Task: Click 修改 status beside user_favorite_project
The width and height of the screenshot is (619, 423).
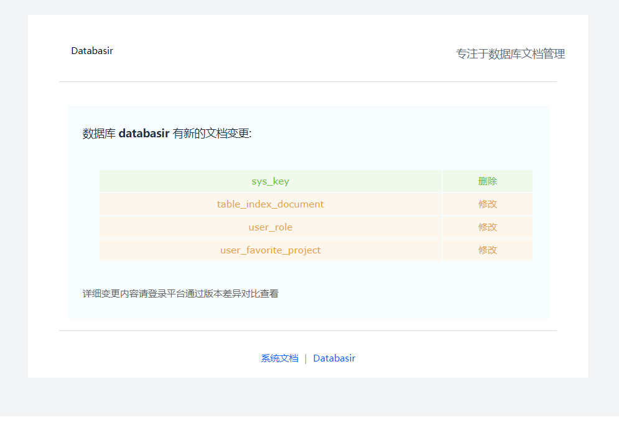Action: [487, 250]
